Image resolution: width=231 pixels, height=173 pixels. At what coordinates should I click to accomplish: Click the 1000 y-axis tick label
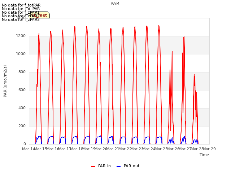[21, 54]
